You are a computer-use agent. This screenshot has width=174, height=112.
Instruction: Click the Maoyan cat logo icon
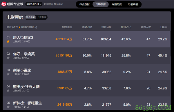[x=4, y=4]
